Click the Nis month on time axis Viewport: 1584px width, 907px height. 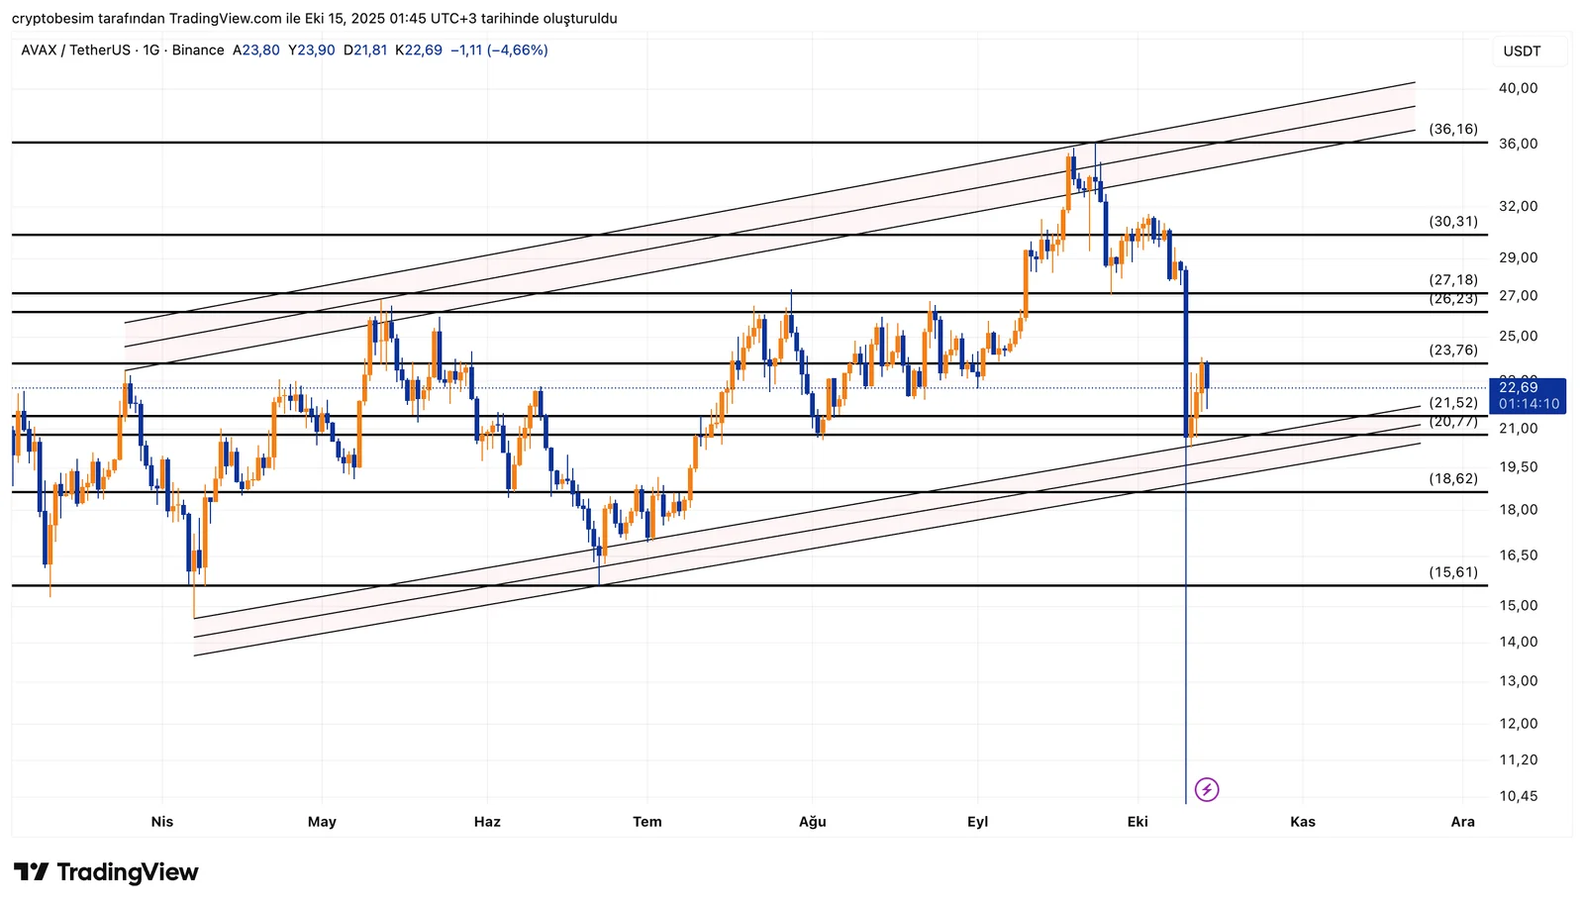161,821
